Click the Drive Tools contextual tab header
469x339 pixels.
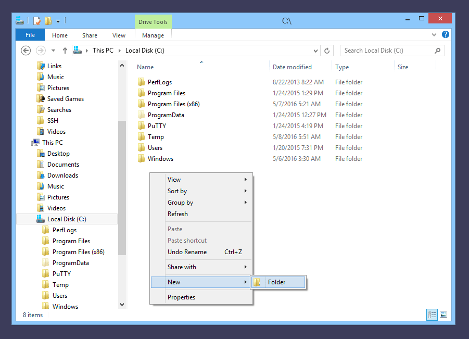153,22
